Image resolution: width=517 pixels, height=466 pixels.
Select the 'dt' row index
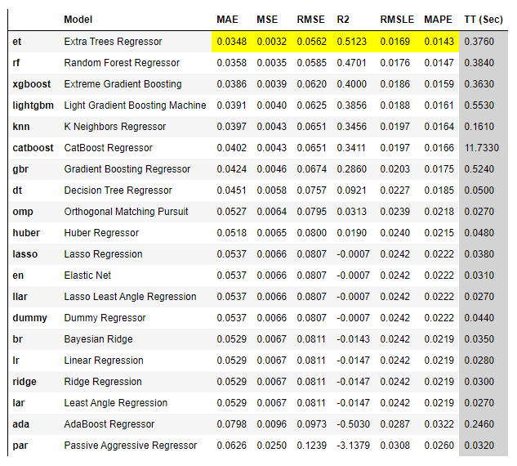pos(17,190)
